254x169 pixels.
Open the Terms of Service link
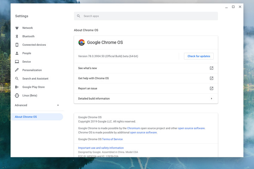click(x=112, y=139)
